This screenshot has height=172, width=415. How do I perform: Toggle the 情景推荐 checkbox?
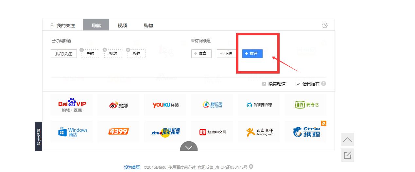point(298,84)
